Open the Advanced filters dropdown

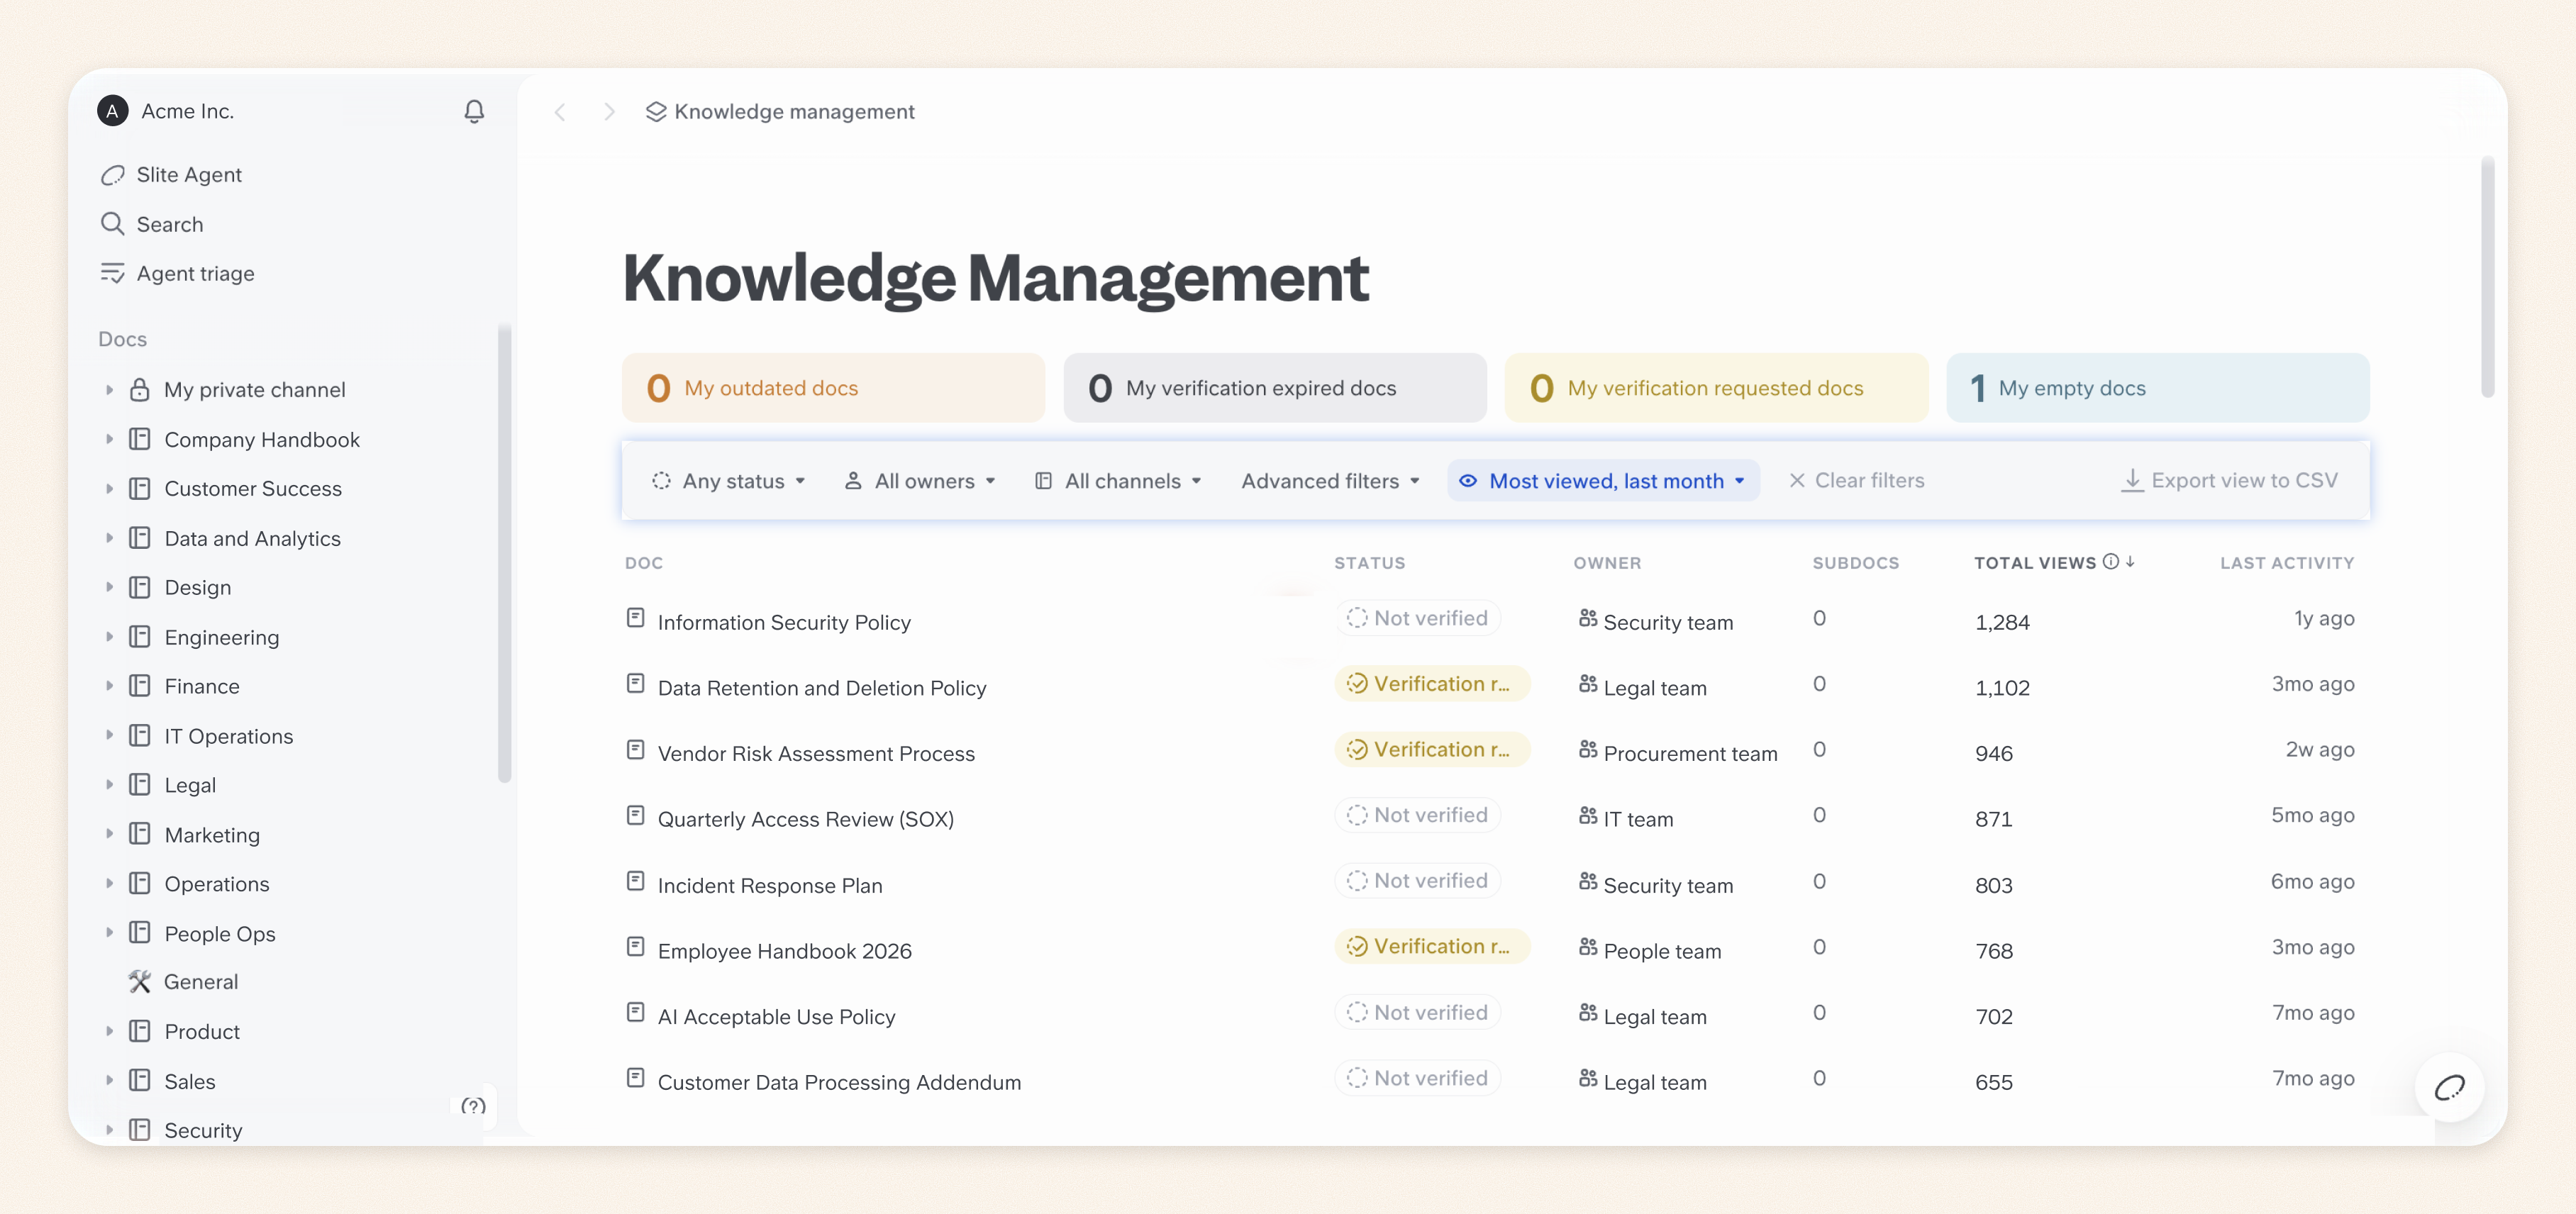tap(1330, 481)
